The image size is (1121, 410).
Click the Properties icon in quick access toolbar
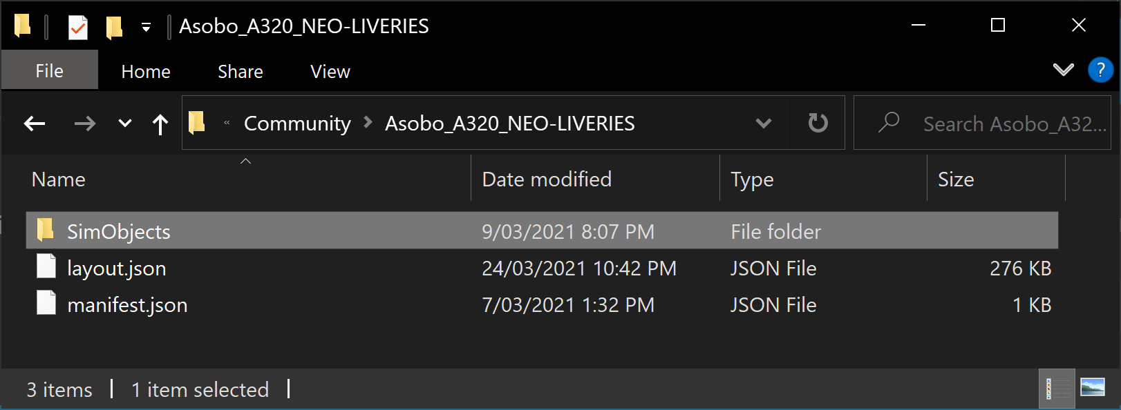[77, 28]
